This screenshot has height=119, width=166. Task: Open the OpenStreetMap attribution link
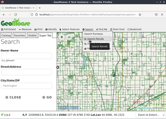click(x=145, y=108)
